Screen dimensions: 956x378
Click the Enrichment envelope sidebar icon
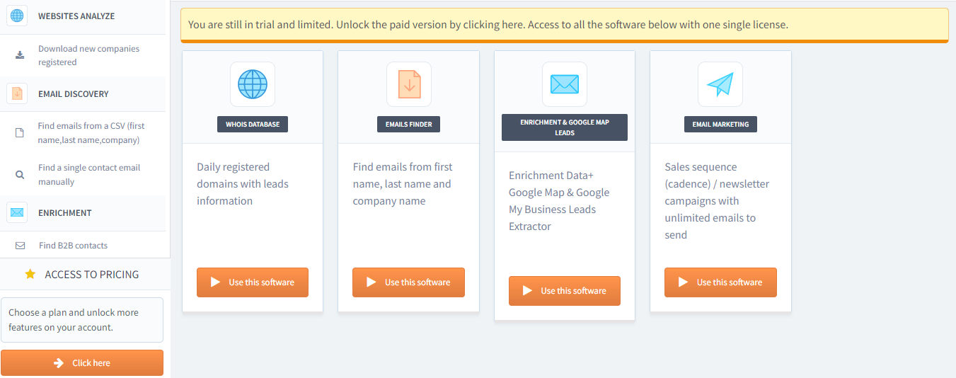coord(17,212)
